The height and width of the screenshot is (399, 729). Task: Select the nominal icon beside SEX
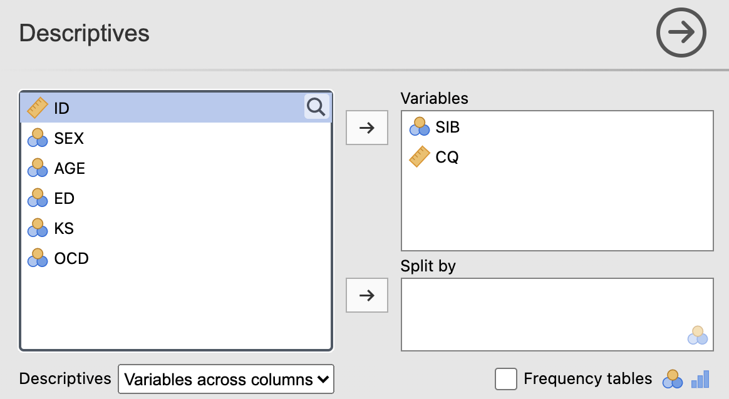37,138
